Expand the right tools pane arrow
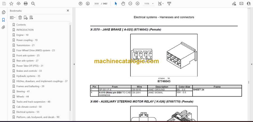This screenshot has height=122, width=253. click(251, 64)
